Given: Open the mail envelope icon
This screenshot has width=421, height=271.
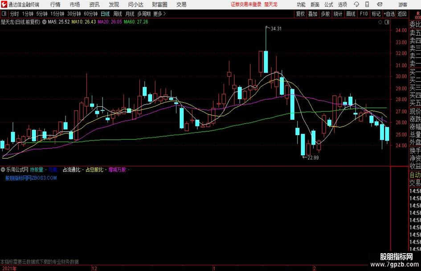Looking at the screenshot, I should coord(380,4).
